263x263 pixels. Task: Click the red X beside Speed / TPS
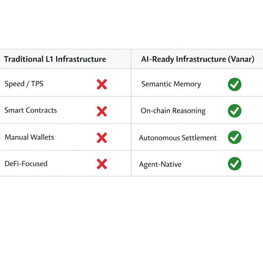coord(102,84)
